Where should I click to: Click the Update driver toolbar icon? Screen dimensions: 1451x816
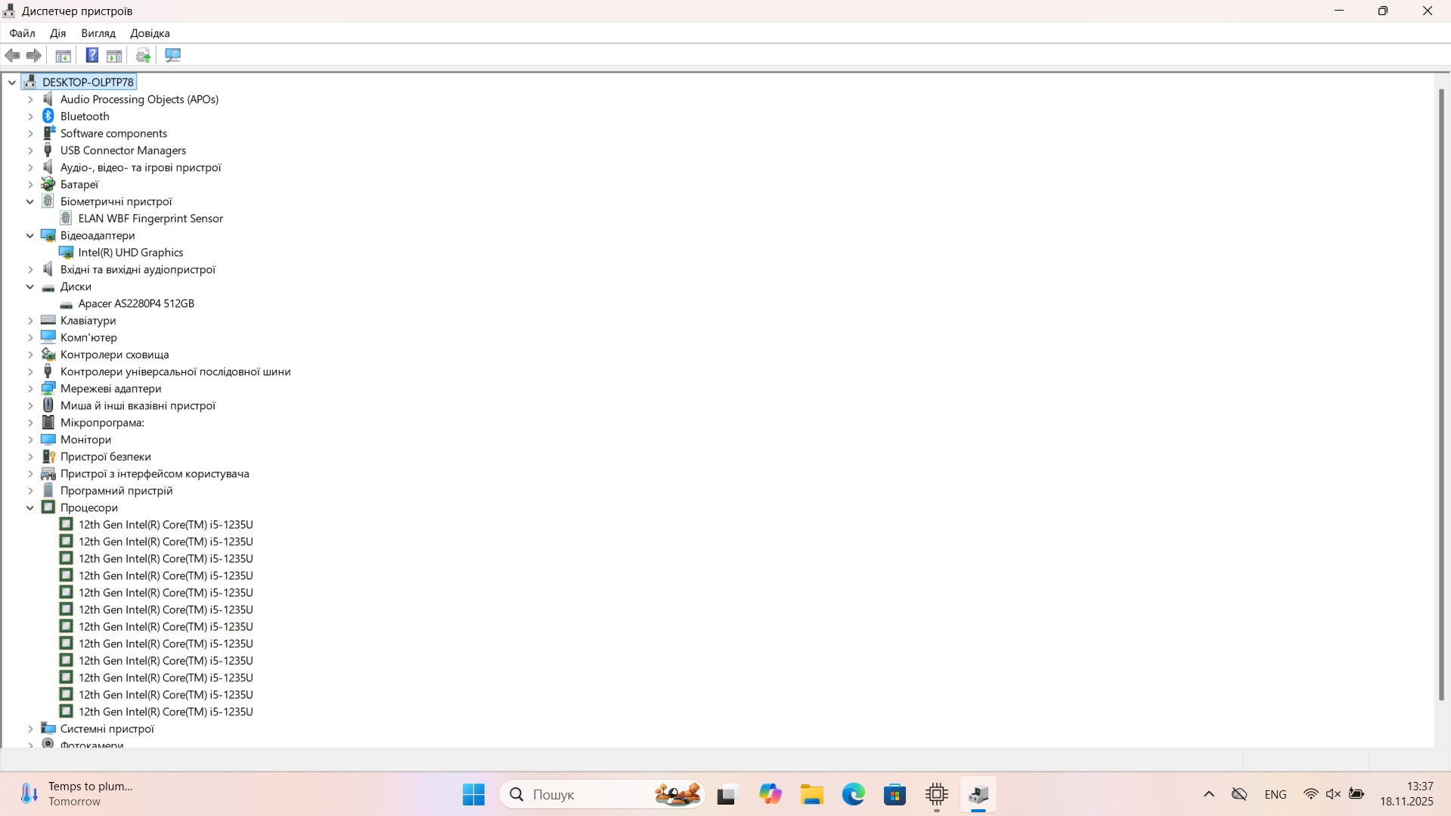click(x=143, y=55)
